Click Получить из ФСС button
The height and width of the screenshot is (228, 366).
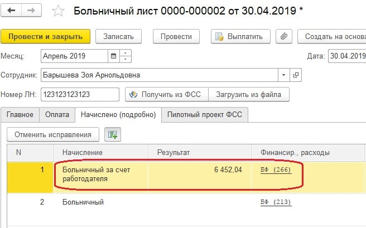tap(167, 95)
